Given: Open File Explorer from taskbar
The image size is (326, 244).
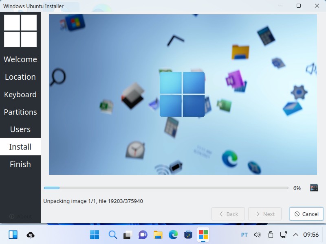Looking at the screenshot, I should pyautogui.click(x=158, y=235).
